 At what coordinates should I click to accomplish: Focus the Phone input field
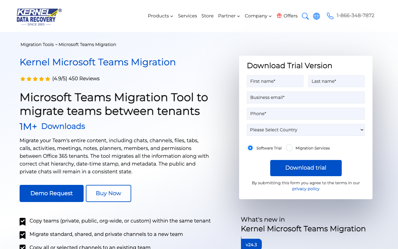[306, 114]
